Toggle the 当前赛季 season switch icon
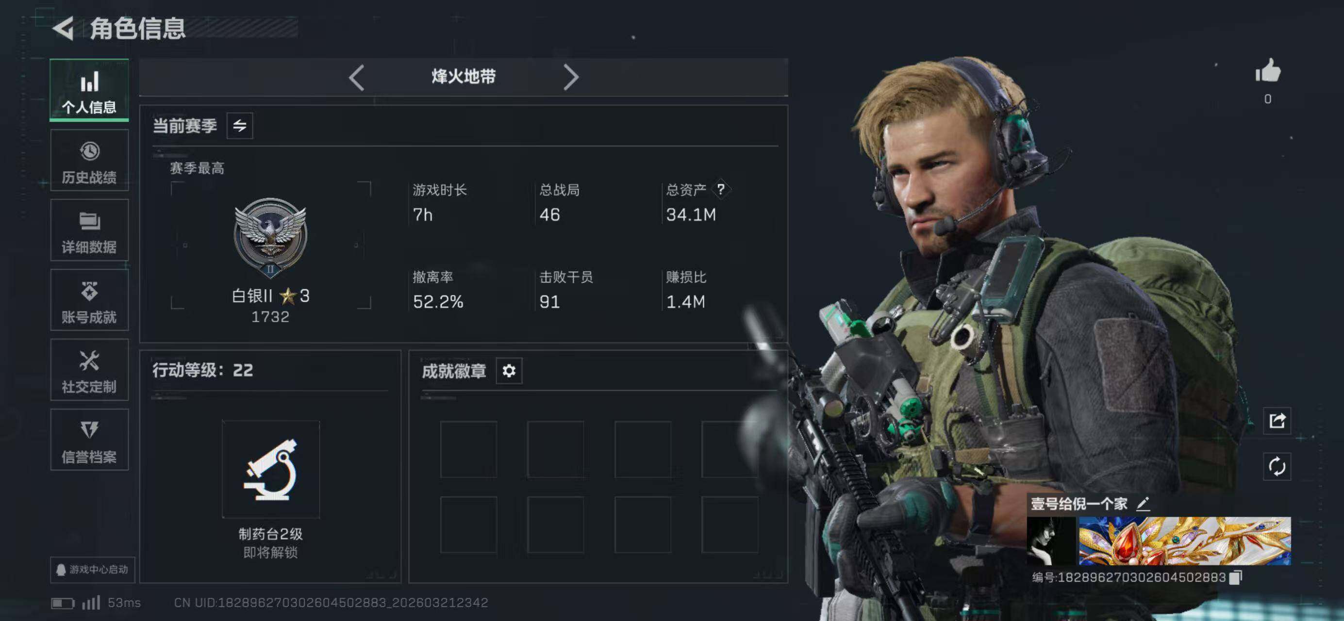1344x621 pixels. click(x=240, y=126)
